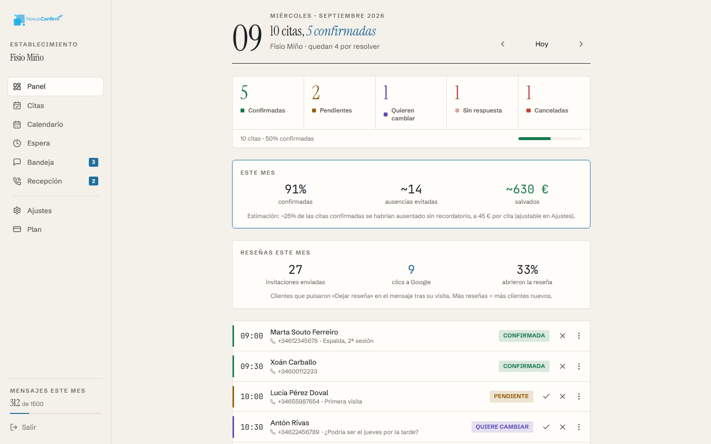The height and width of the screenshot is (444, 711).
Task: Cancel Antón Rivas's appointment
Action: point(562,427)
